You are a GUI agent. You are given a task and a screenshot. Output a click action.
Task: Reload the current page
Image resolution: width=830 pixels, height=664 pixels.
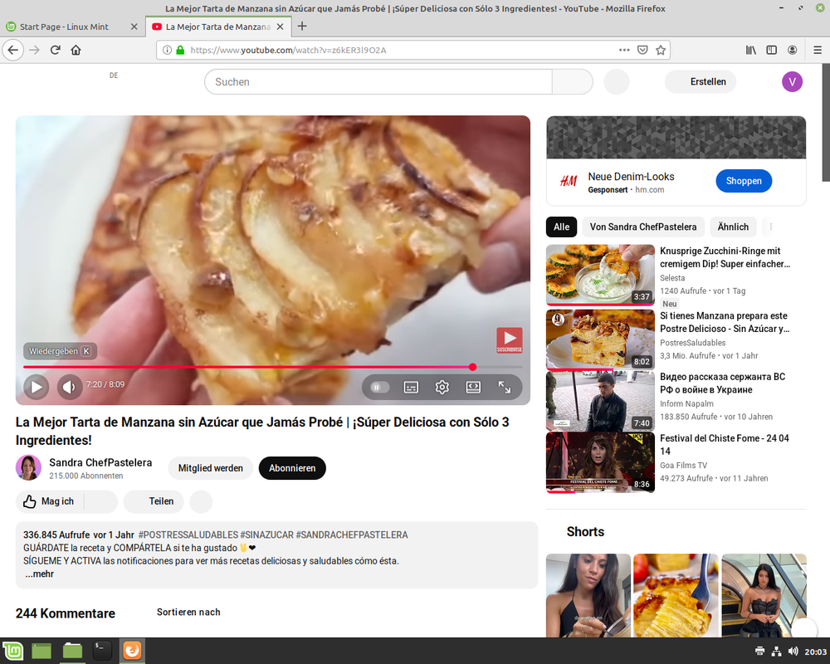click(x=55, y=51)
